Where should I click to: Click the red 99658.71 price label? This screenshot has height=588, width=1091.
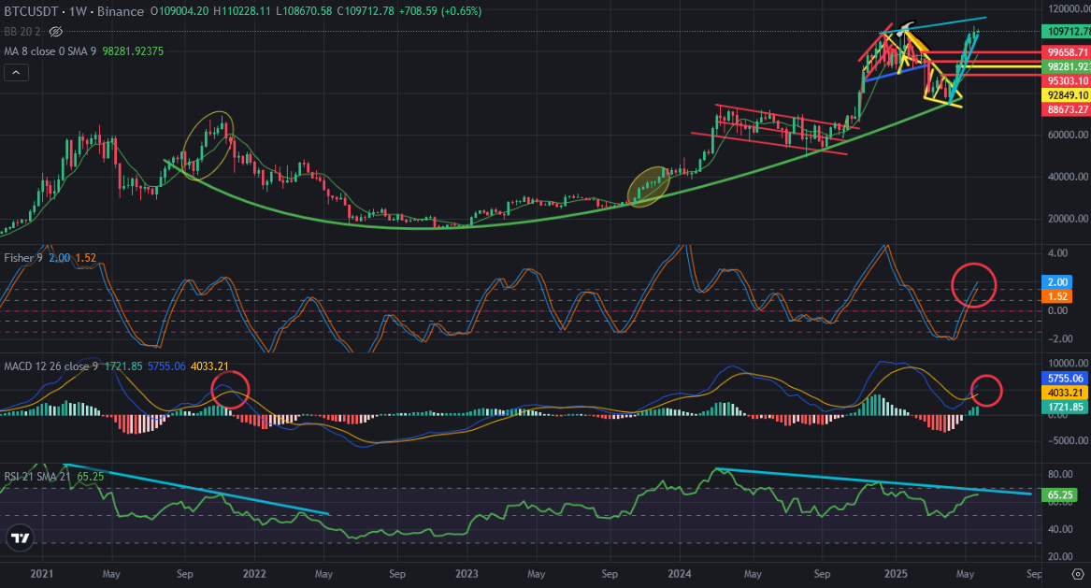(x=1066, y=52)
